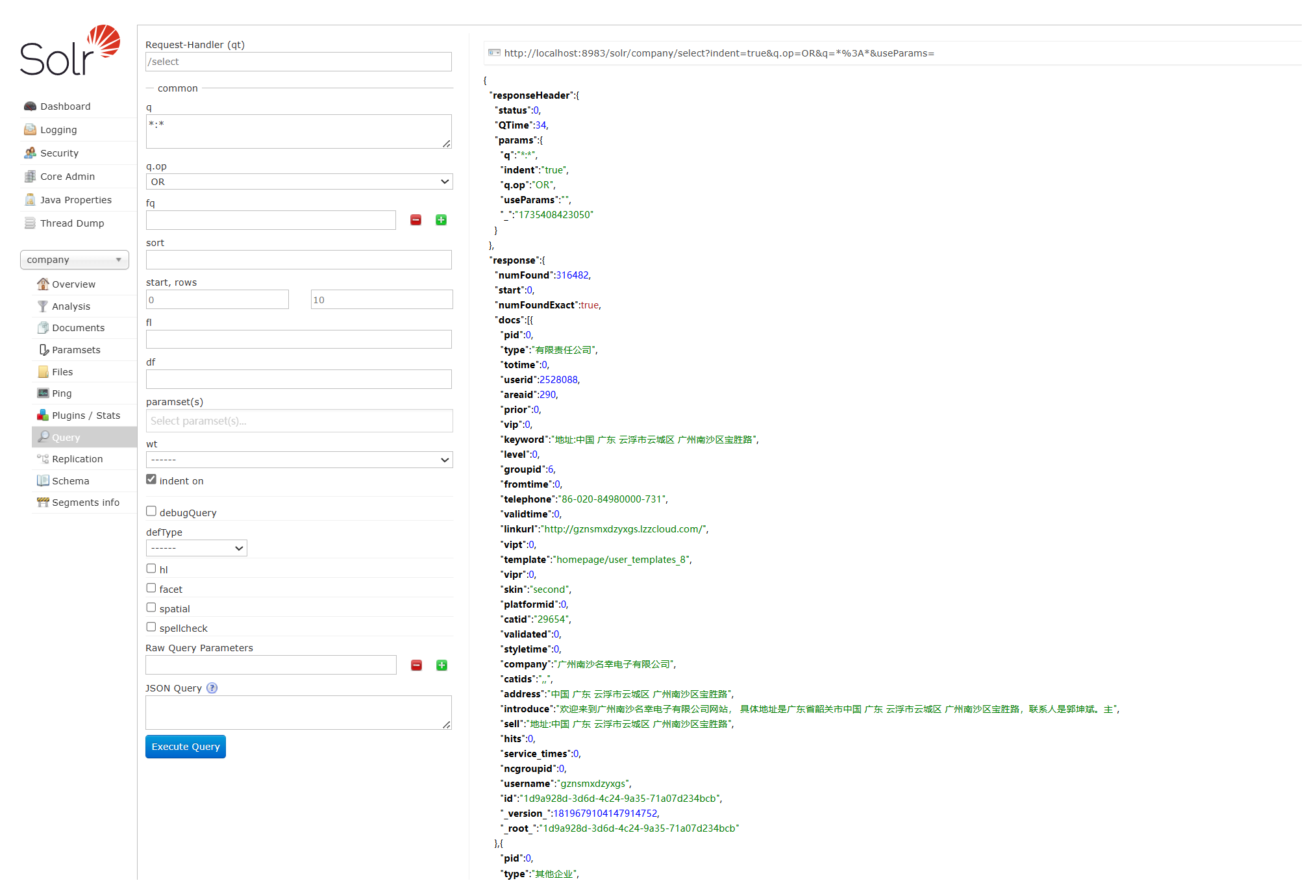This screenshot has height=883, width=1305.
Task: Click green plus beside Raw Query Parameters
Action: [442, 665]
